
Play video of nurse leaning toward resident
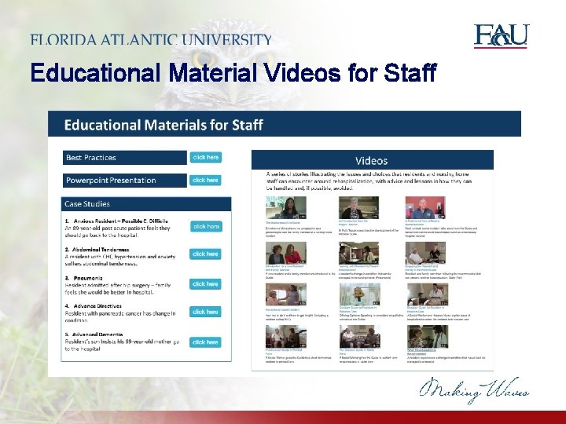click(x=286, y=294)
